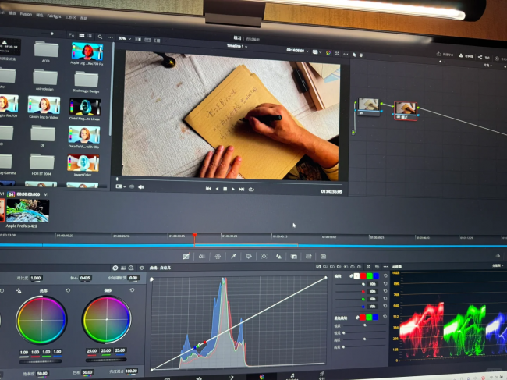Select the red channel curve swatch
507x380 pixels.
click(x=363, y=276)
